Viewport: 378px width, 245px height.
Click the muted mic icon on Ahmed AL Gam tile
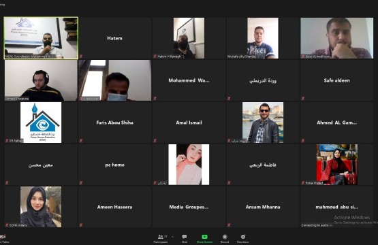303,140
